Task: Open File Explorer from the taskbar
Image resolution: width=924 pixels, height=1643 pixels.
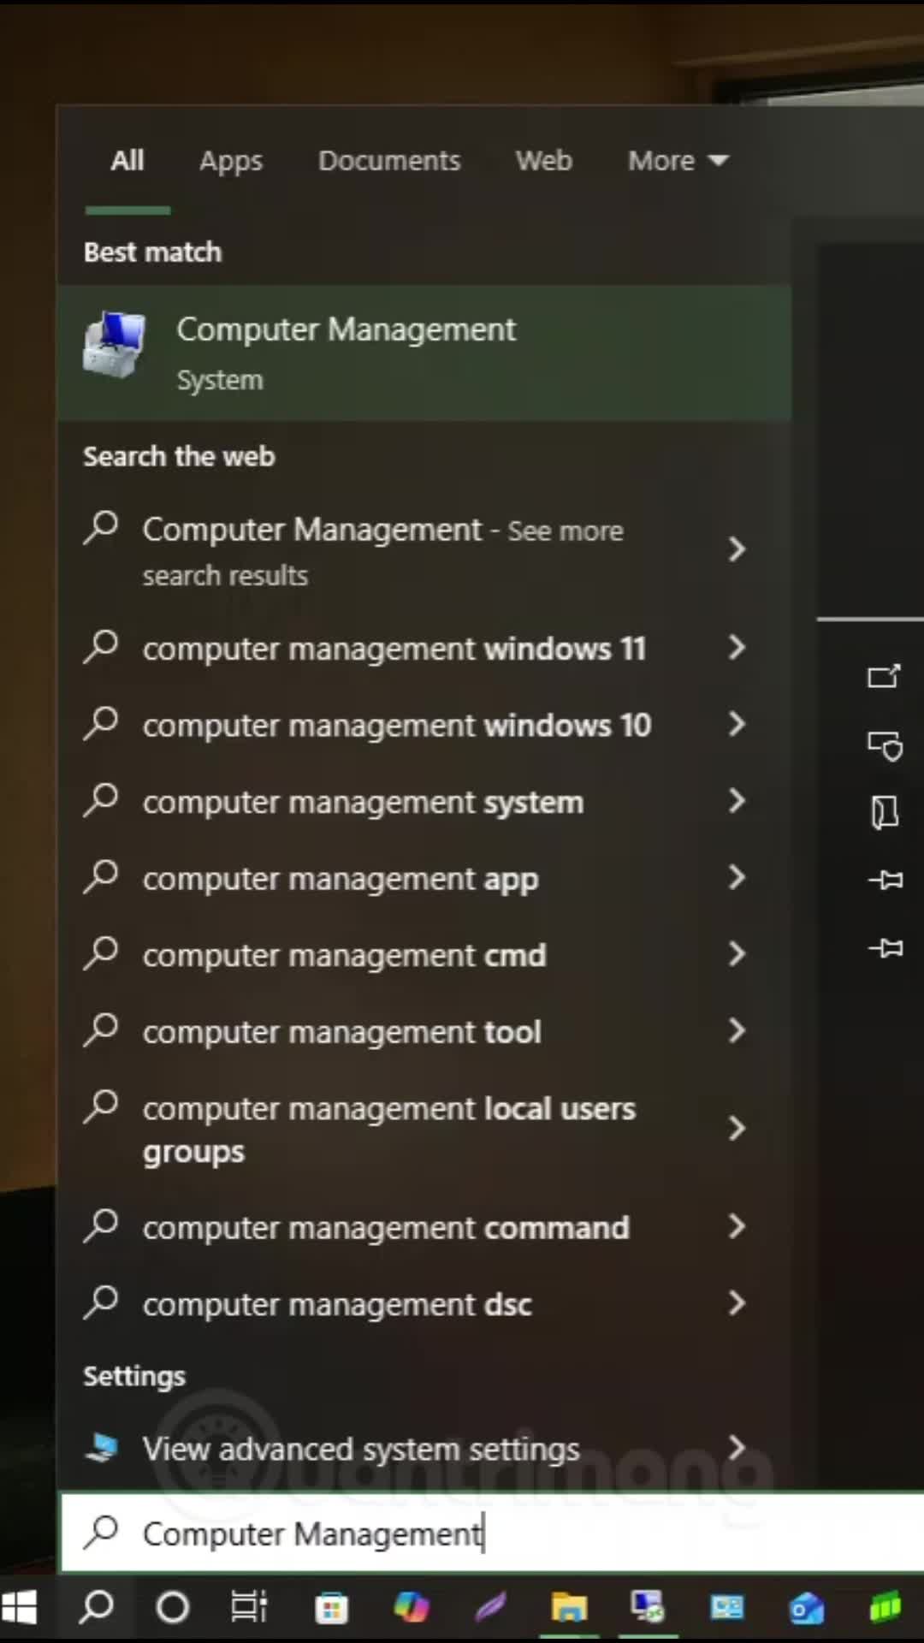Action: pyautogui.click(x=569, y=1607)
